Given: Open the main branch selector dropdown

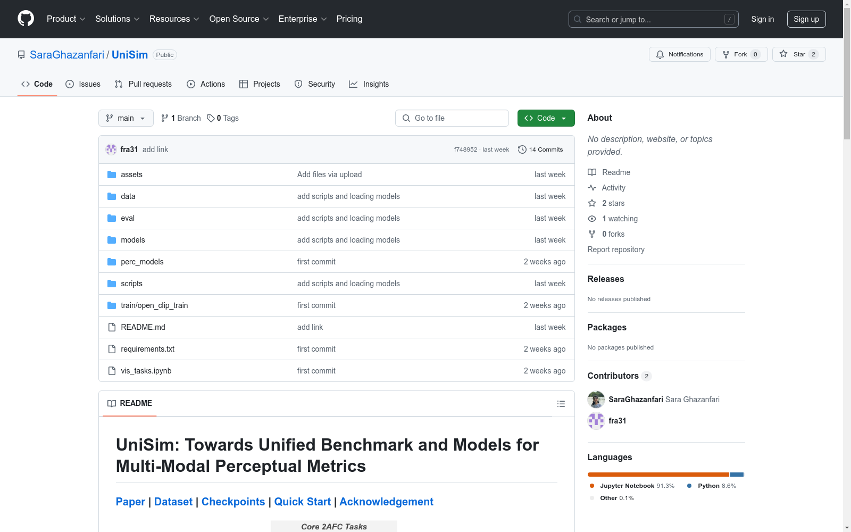Looking at the screenshot, I should [x=126, y=118].
